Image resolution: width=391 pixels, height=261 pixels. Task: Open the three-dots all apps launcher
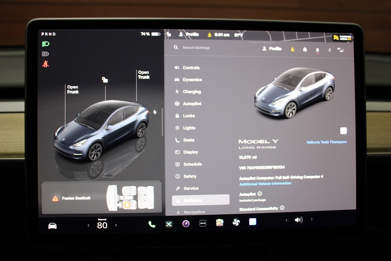(203, 223)
